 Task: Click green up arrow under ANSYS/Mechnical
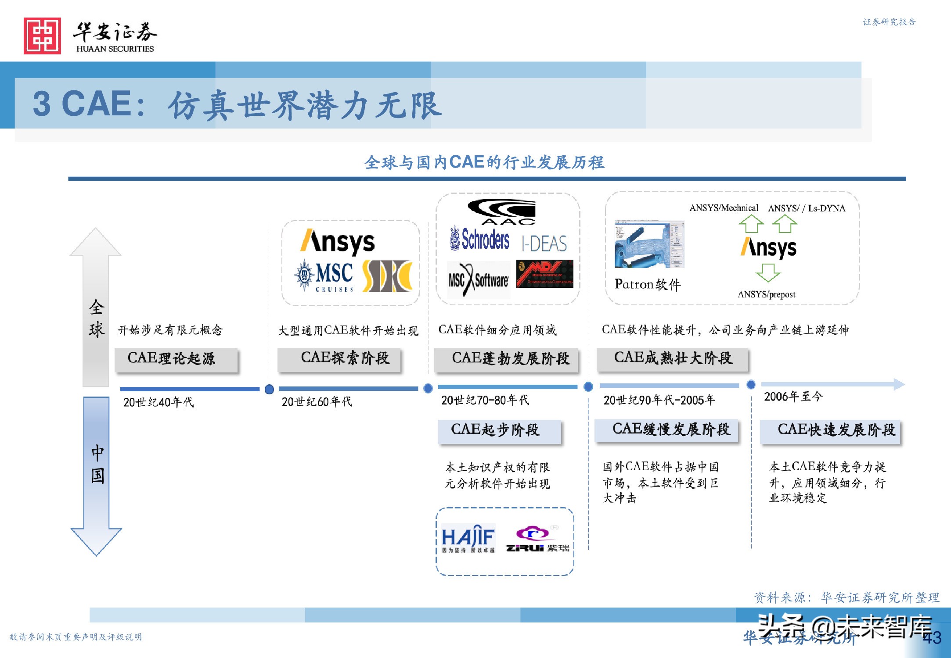(751, 224)
